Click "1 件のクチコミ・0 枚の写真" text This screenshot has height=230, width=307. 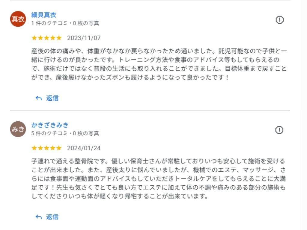(65, 23)
